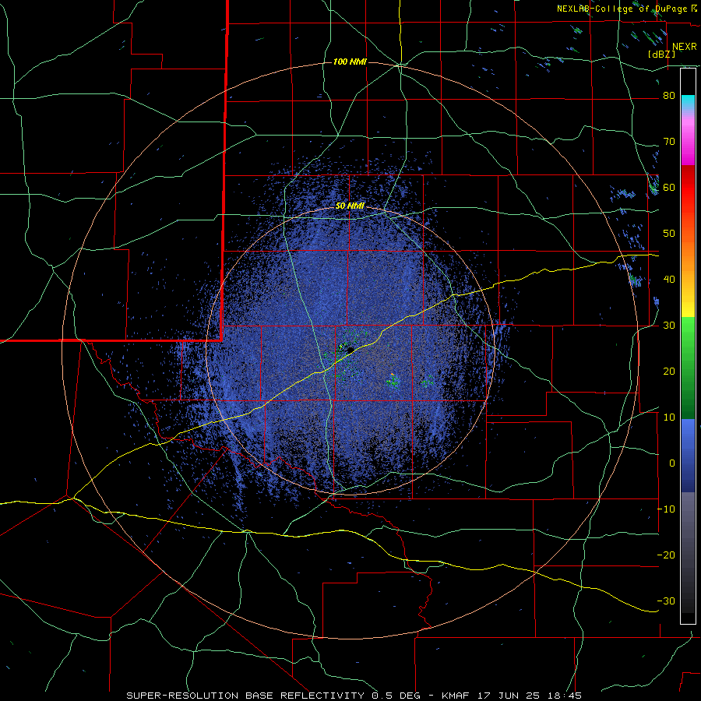Click the green band of the color scale

pos(688,368)
